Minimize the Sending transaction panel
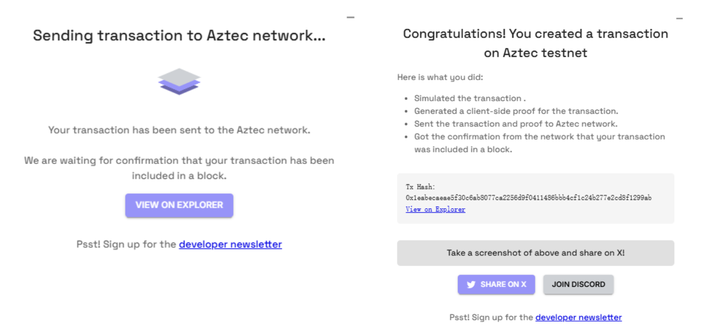 click(x=350, y=18)
